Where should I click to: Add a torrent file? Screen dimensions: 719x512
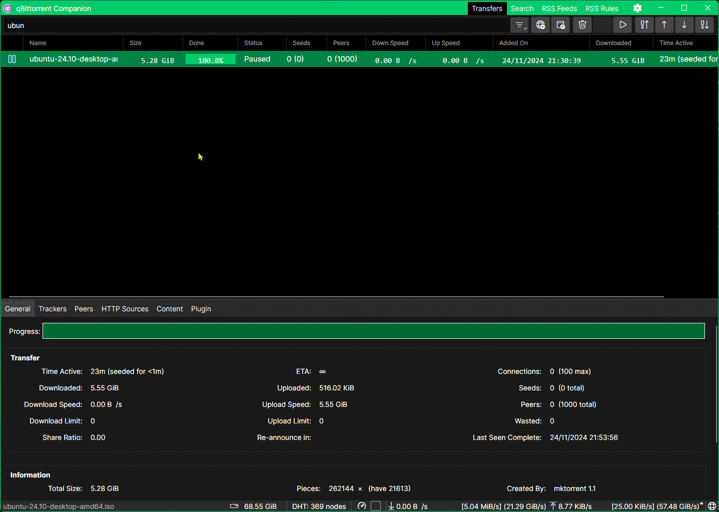pyautogui.click(x=561, y=25)
